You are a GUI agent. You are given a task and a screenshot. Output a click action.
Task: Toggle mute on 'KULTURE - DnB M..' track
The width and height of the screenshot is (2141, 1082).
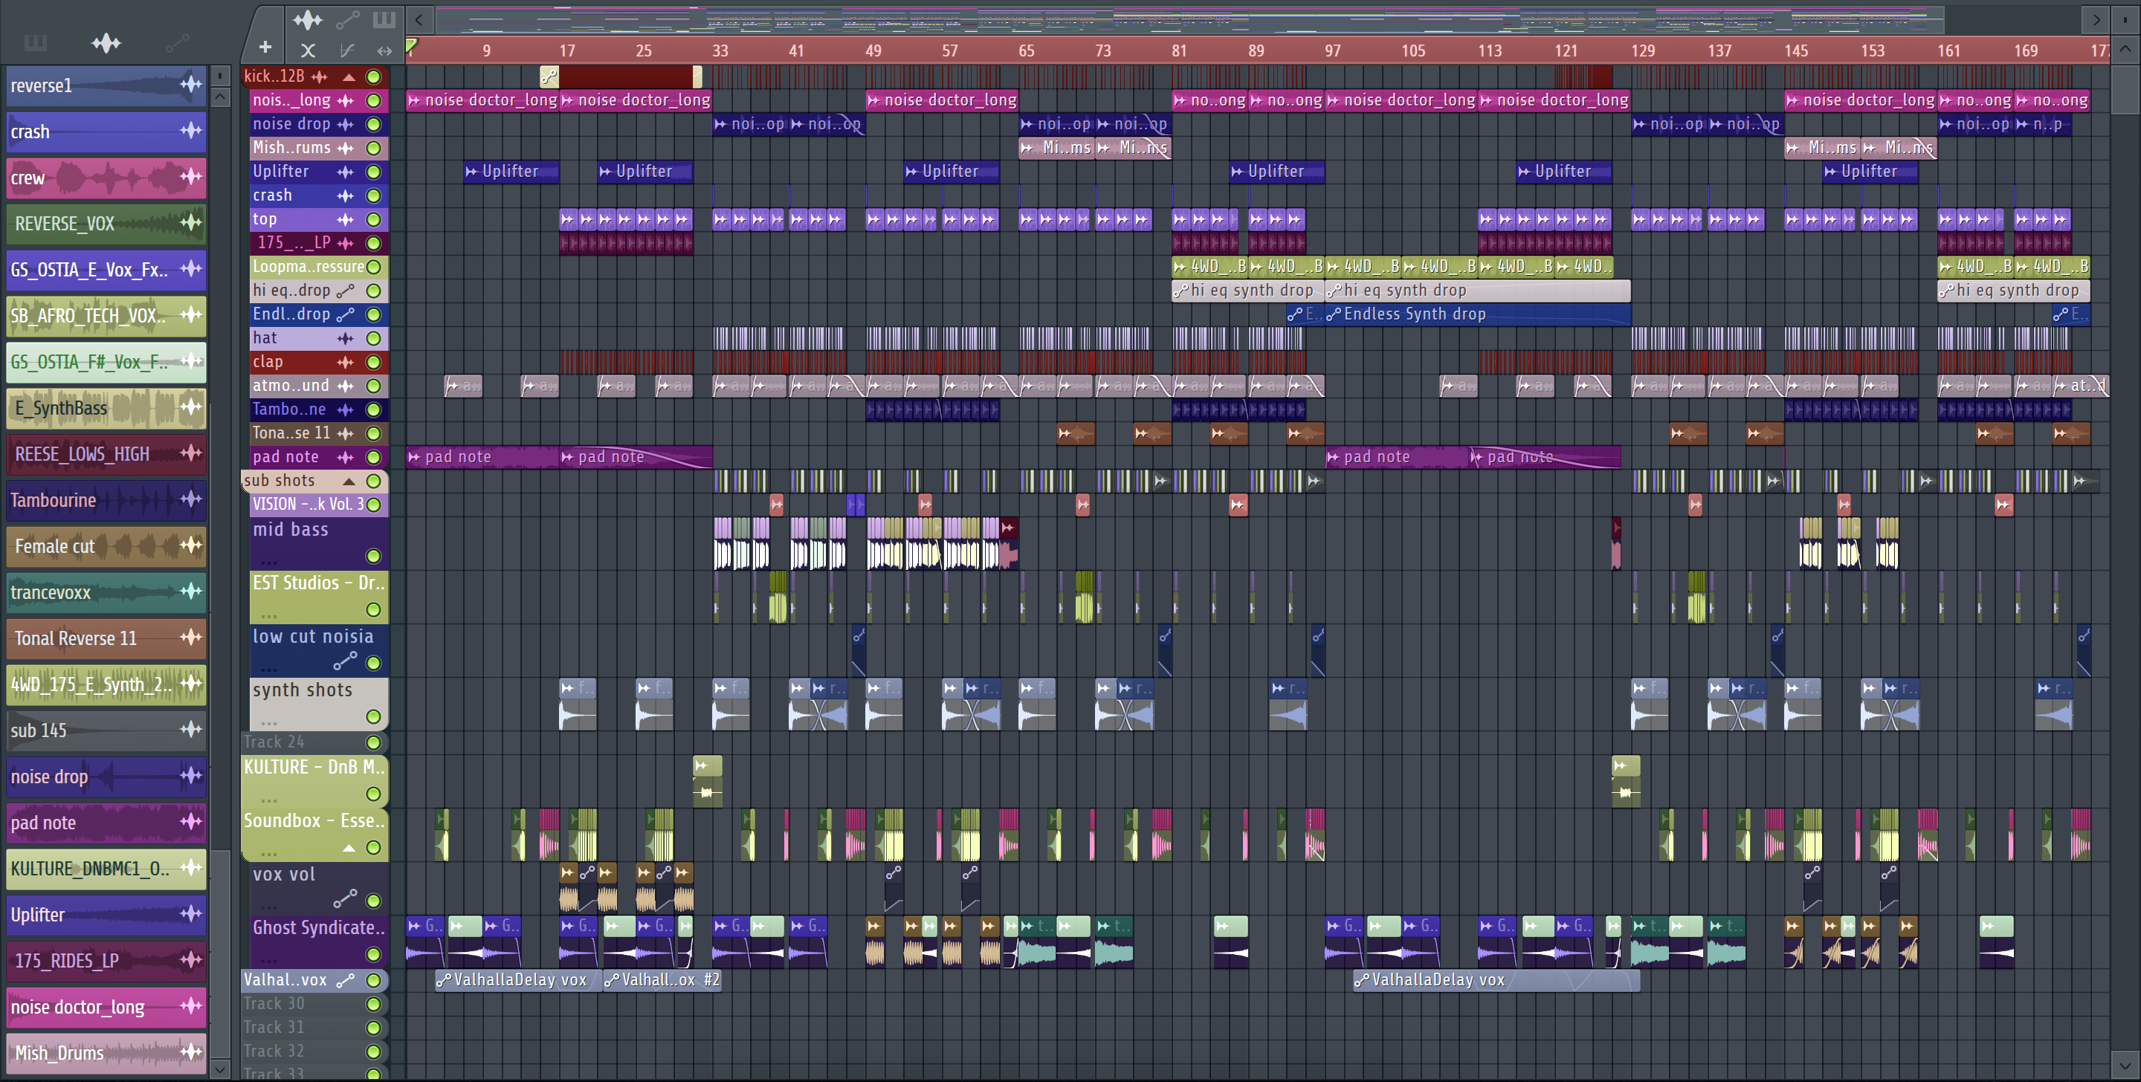[x=374, y=794]
